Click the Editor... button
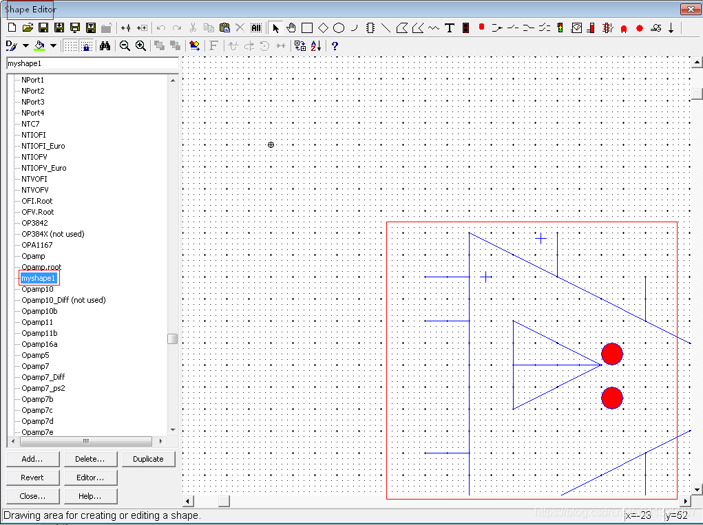The width and height of the screenshot is (703, 525). coord(90,478)
